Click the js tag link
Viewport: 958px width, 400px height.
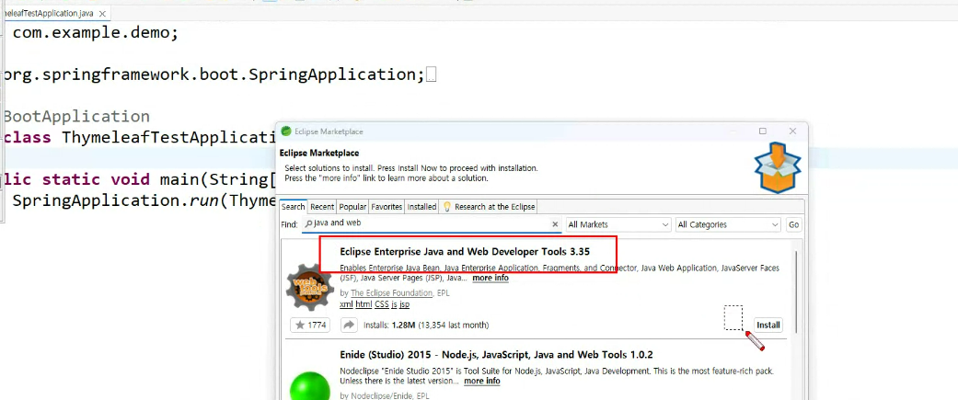[394, 304]
